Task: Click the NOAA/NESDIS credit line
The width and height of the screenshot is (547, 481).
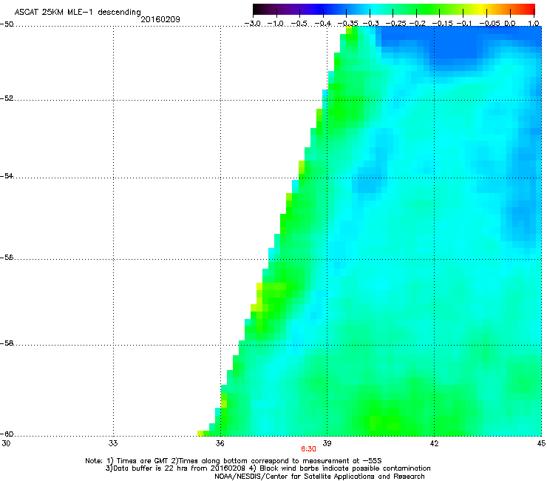Action: pos(319,477)
